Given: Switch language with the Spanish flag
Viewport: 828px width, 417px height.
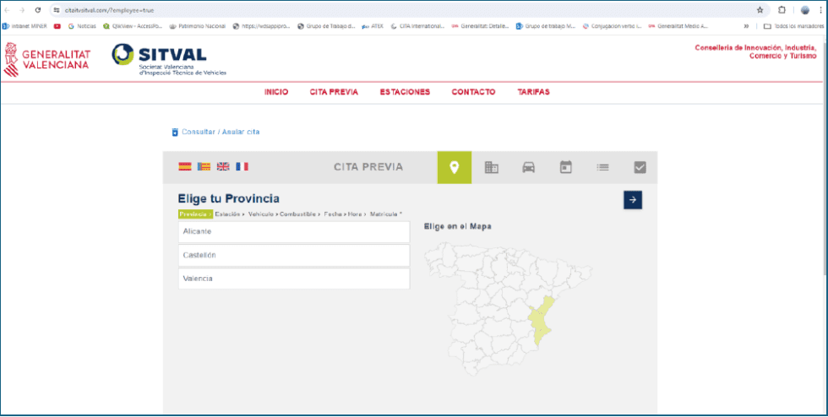Looking at the screenshot, I should tap(185, 167).
